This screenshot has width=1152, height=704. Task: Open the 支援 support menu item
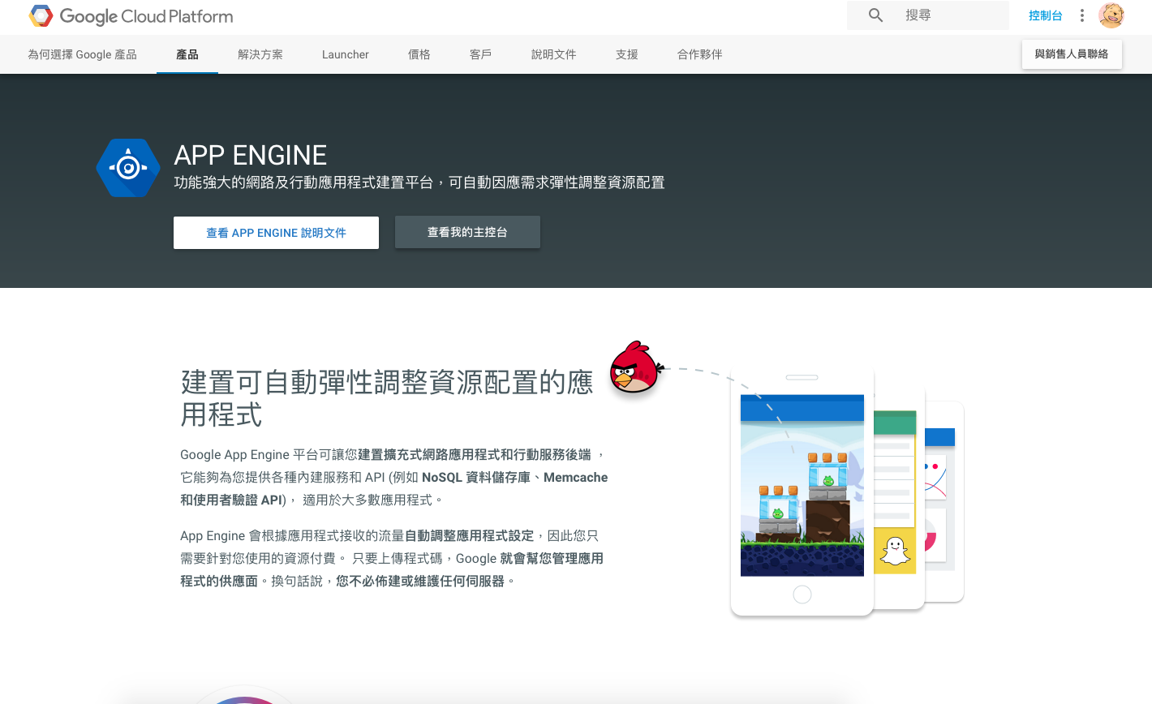coord(627,54)
